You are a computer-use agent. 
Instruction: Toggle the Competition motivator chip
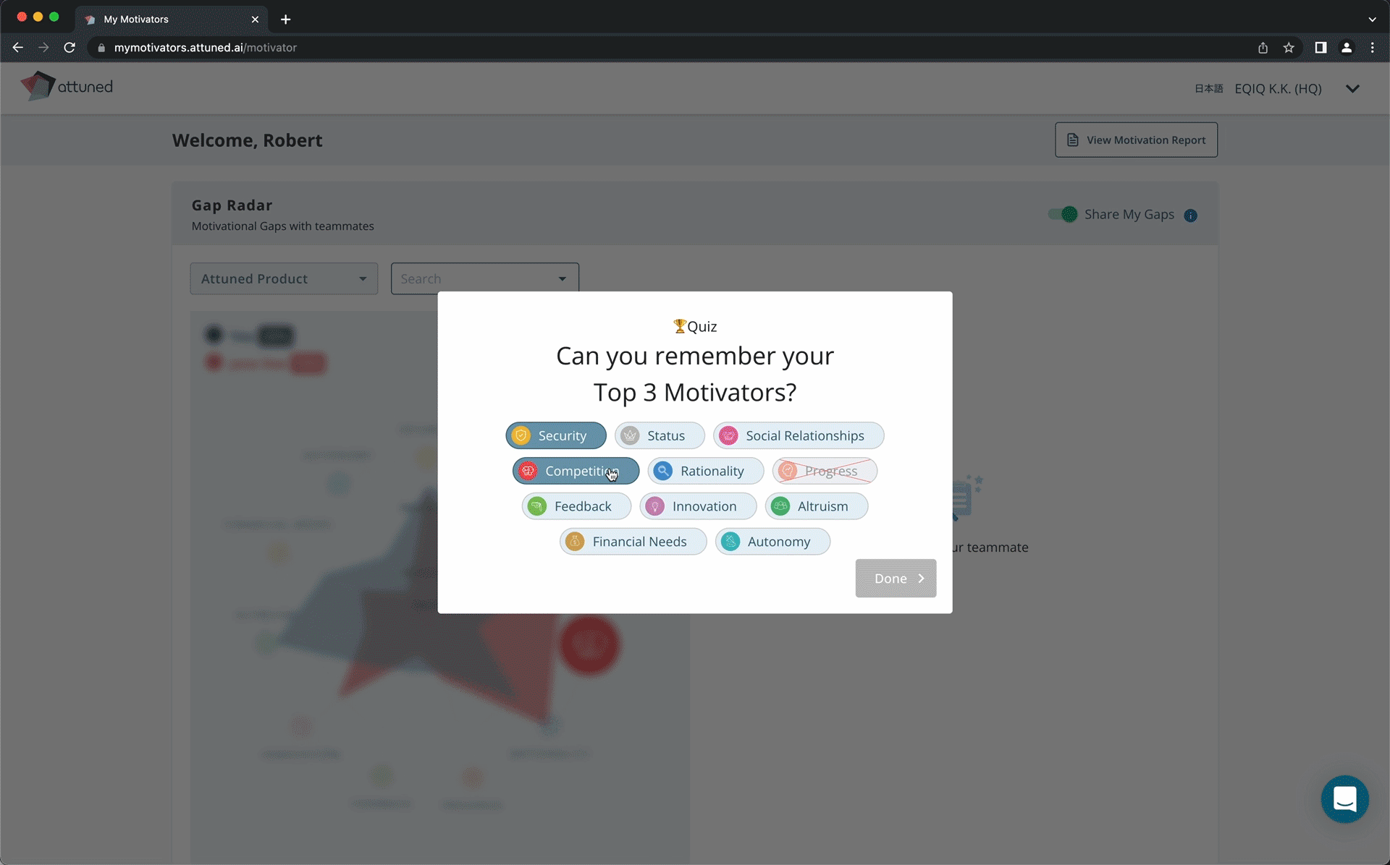click(576, 471)
